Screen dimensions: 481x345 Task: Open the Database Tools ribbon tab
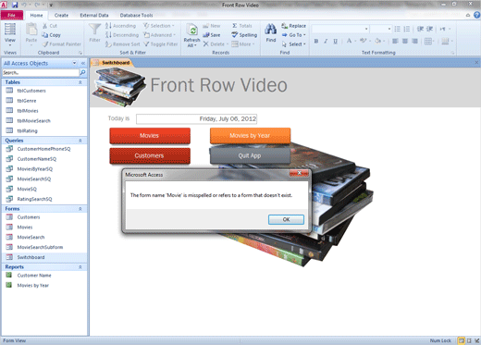pos(136,15)
